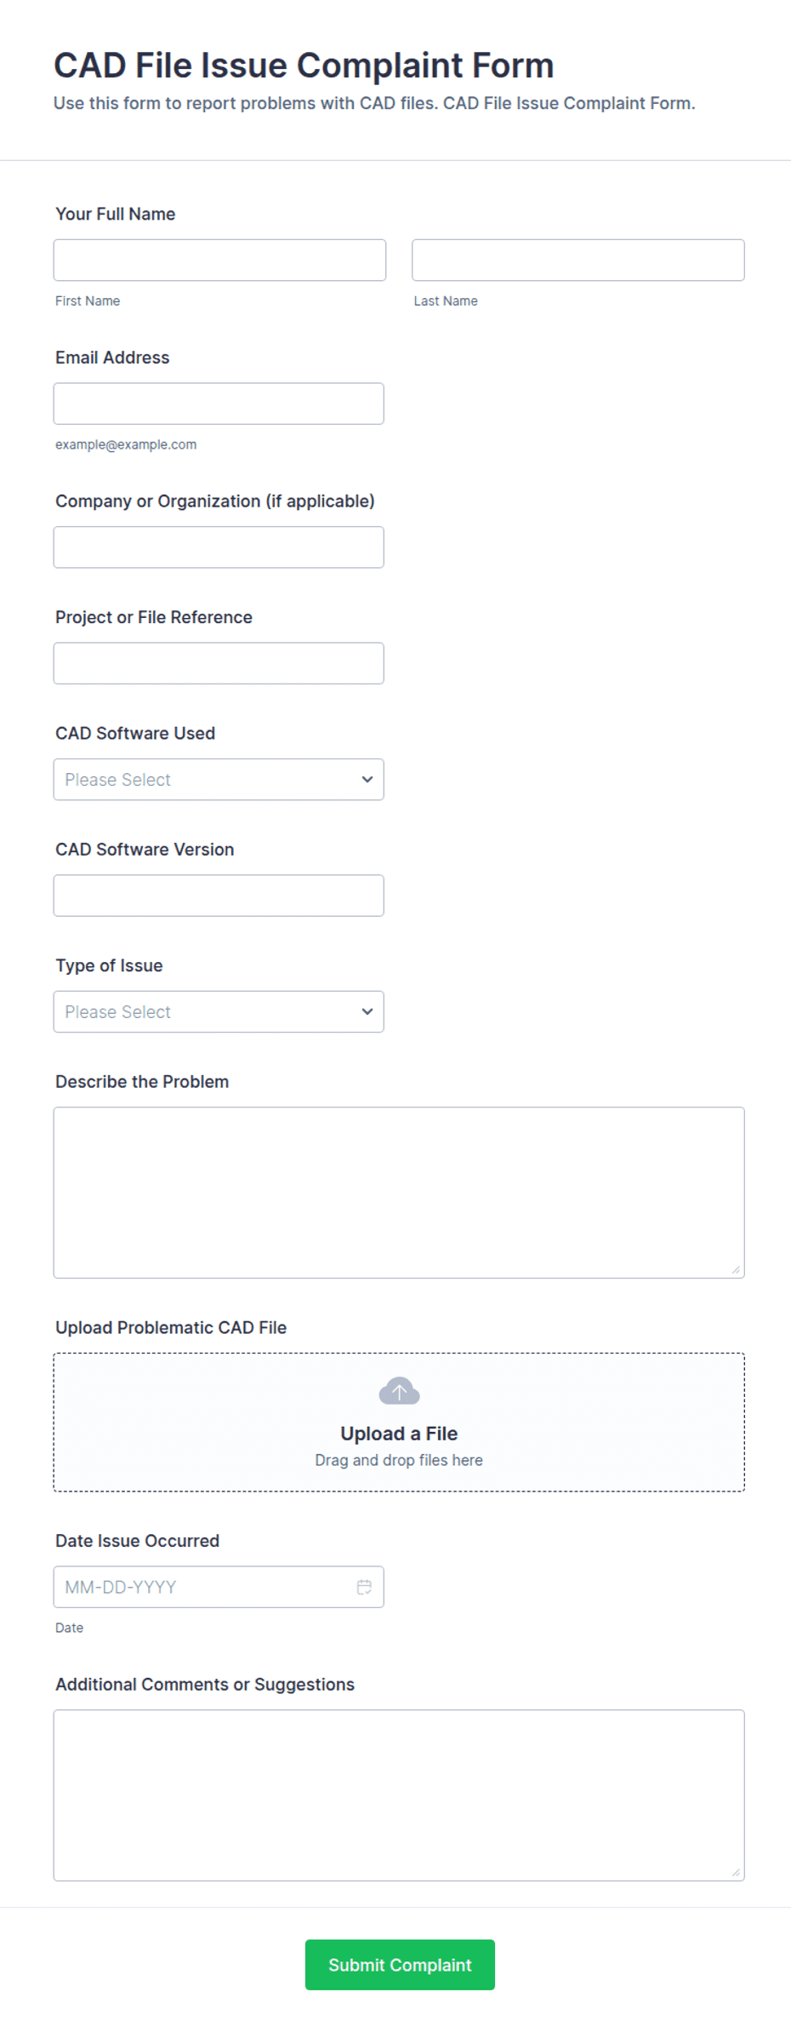Click the CAD Software Used dropdown arrow
791x2032 pixels.
(367, 779)
